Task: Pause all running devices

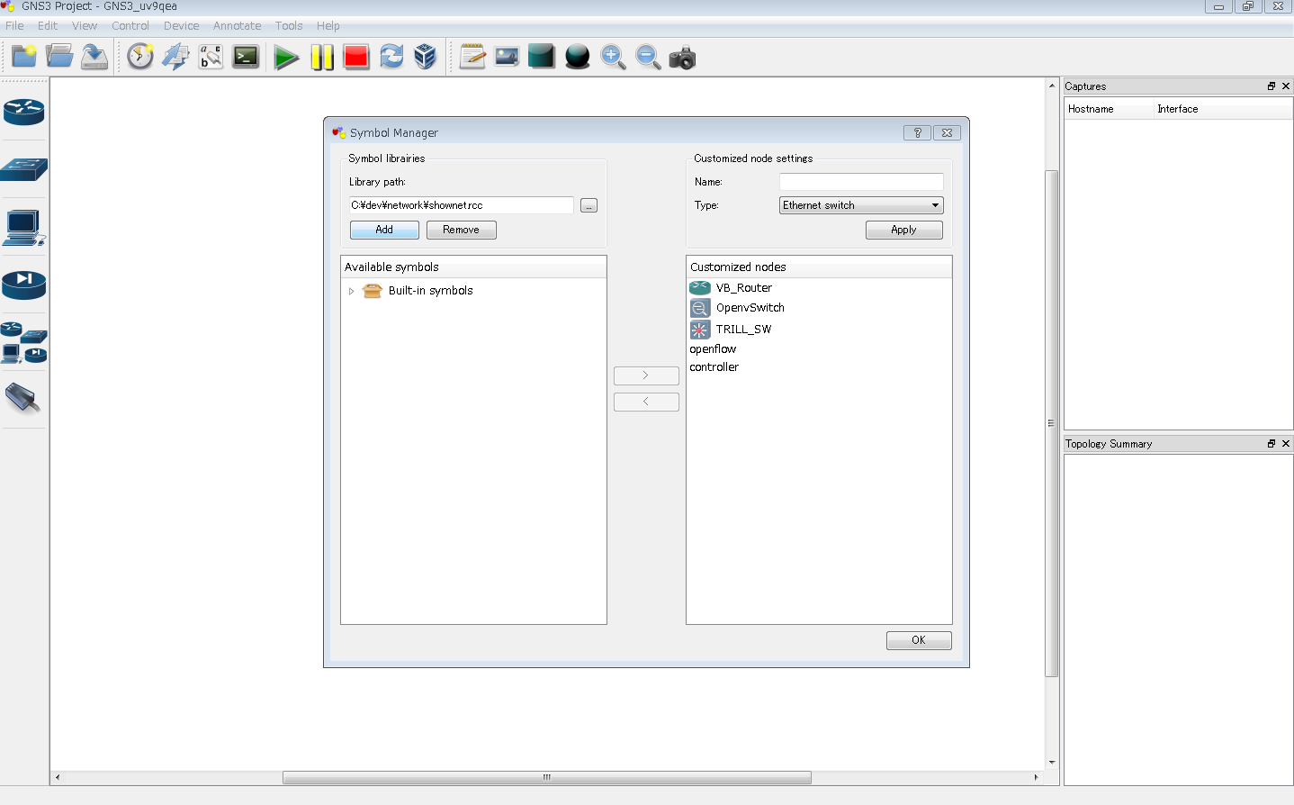Action: coord(321,57)
